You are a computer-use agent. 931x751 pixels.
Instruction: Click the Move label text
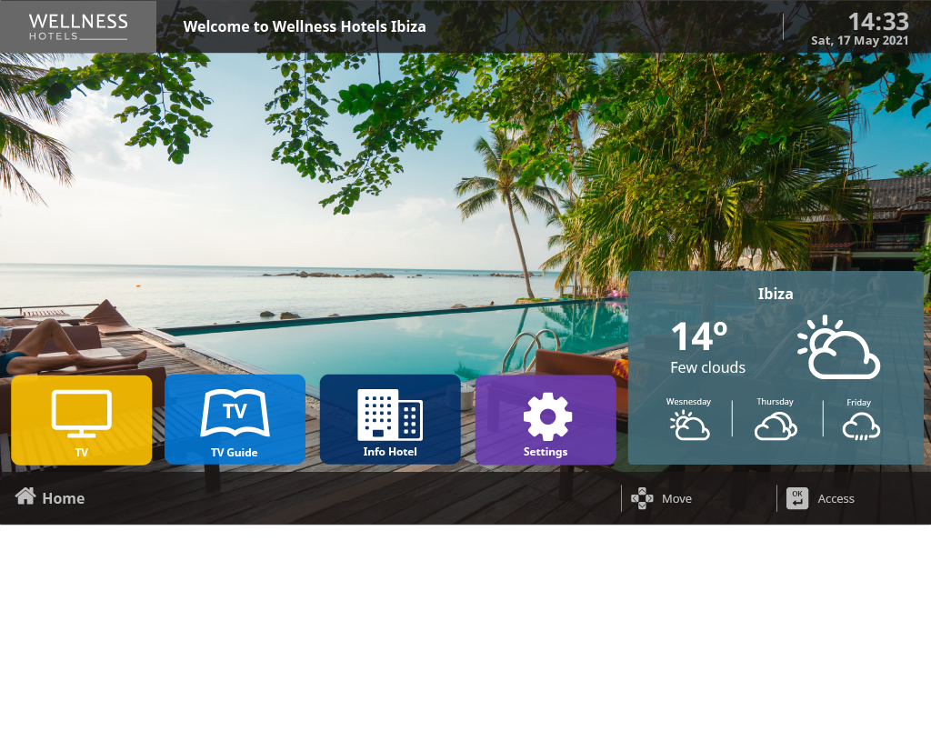point(676,498)
